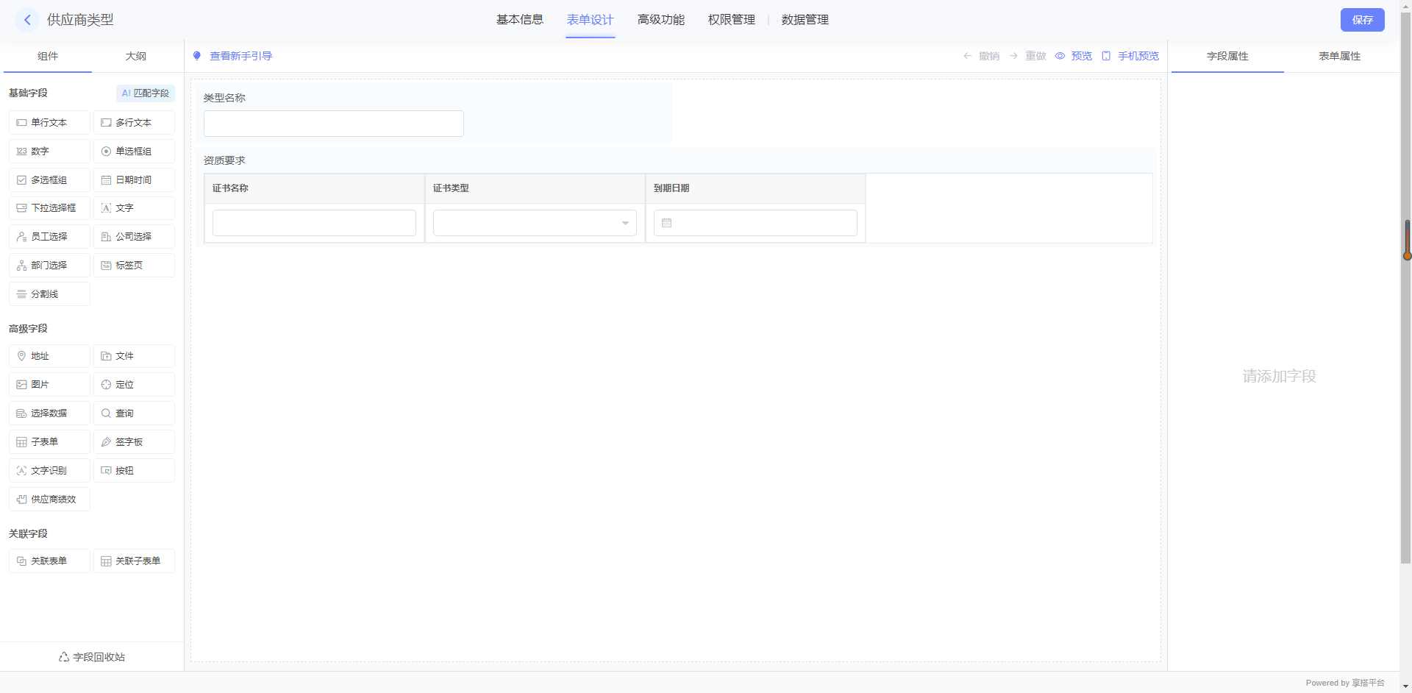The width and height of the screenshot is (1412, 693).
Task: Add a 单行文本 field component
Action: pyautogui.click(x=49, y=123)
